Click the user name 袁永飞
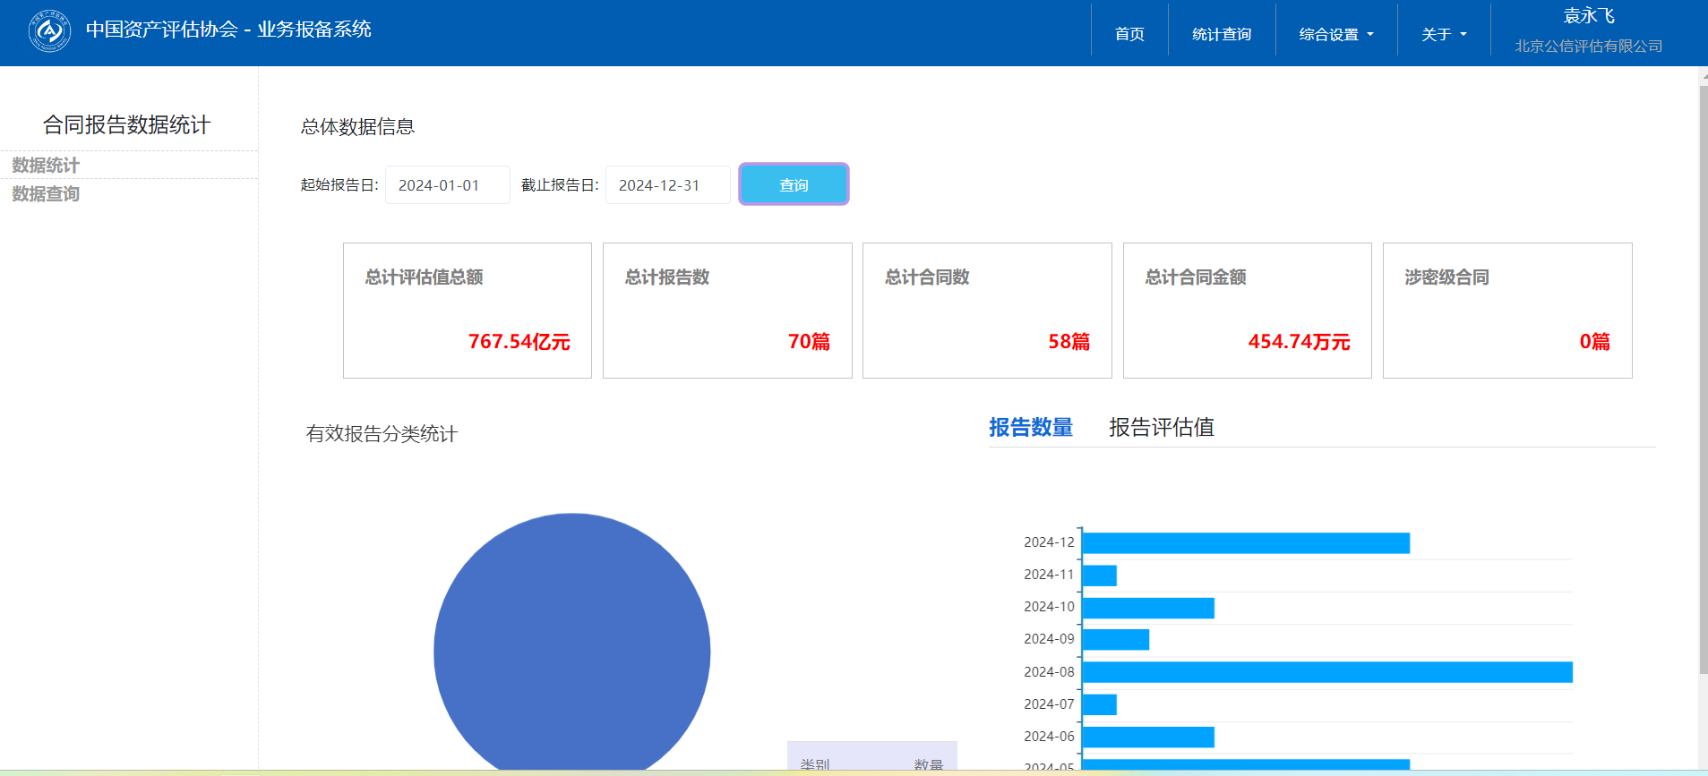Viewport: 1708px width, 776px height. click(x=1588, y=16)
